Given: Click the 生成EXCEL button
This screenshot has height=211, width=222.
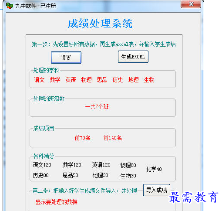Looking at the screenshot, I should (x=133, y=57).
